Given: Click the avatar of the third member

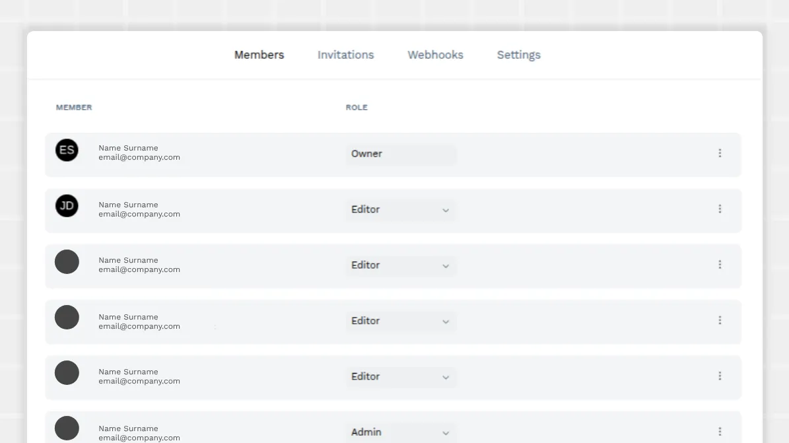Looking at the screenshot, I should point(66,261).
